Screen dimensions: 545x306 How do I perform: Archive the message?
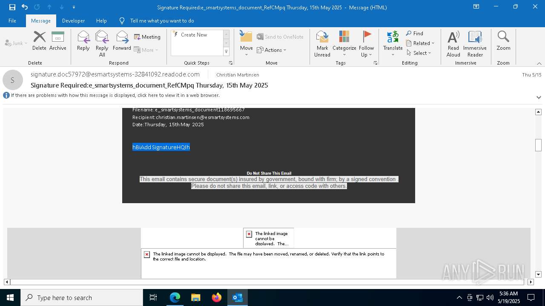58,41
